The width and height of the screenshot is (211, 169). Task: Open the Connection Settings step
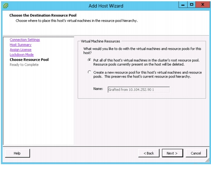pyautogui.click(x=25, y=40)
